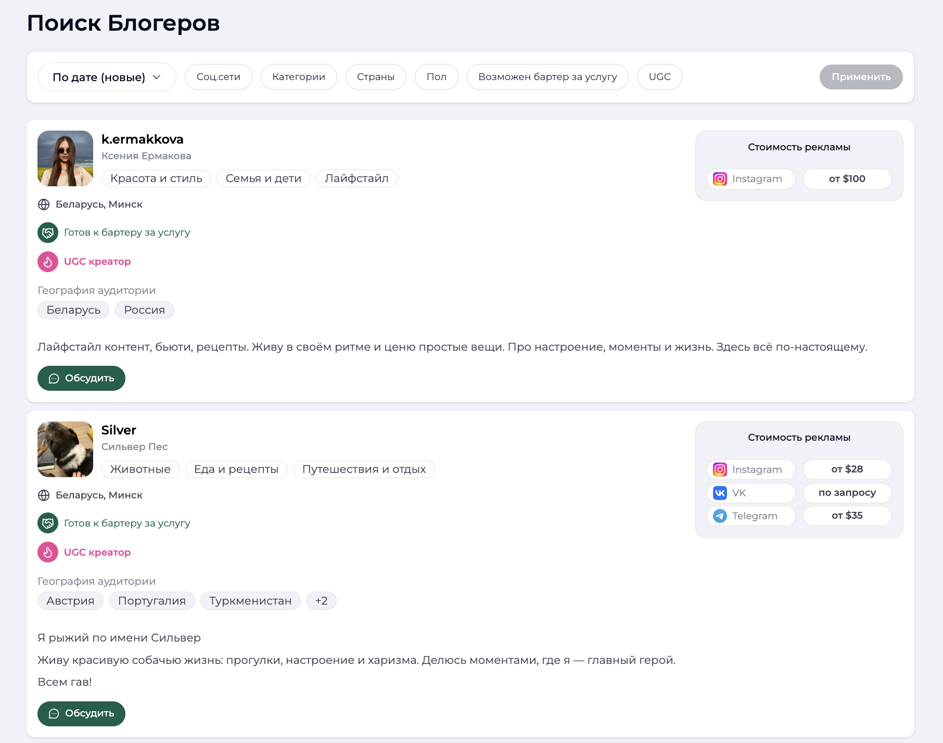Expand the 'Категории' filter
Image resolution: width=943 pixels, height=743 pixels.
[299, 77]
